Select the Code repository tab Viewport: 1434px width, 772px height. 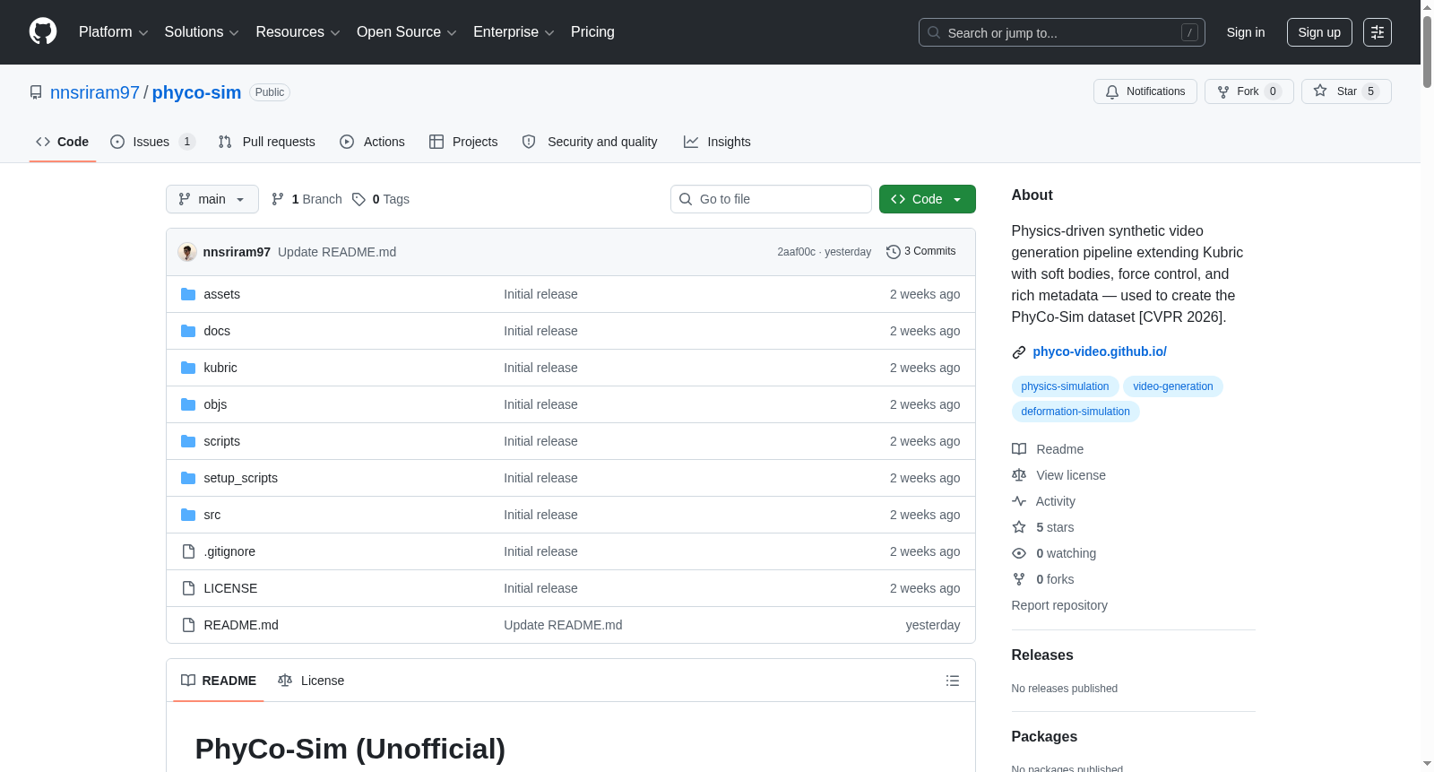tap(63, 142)
